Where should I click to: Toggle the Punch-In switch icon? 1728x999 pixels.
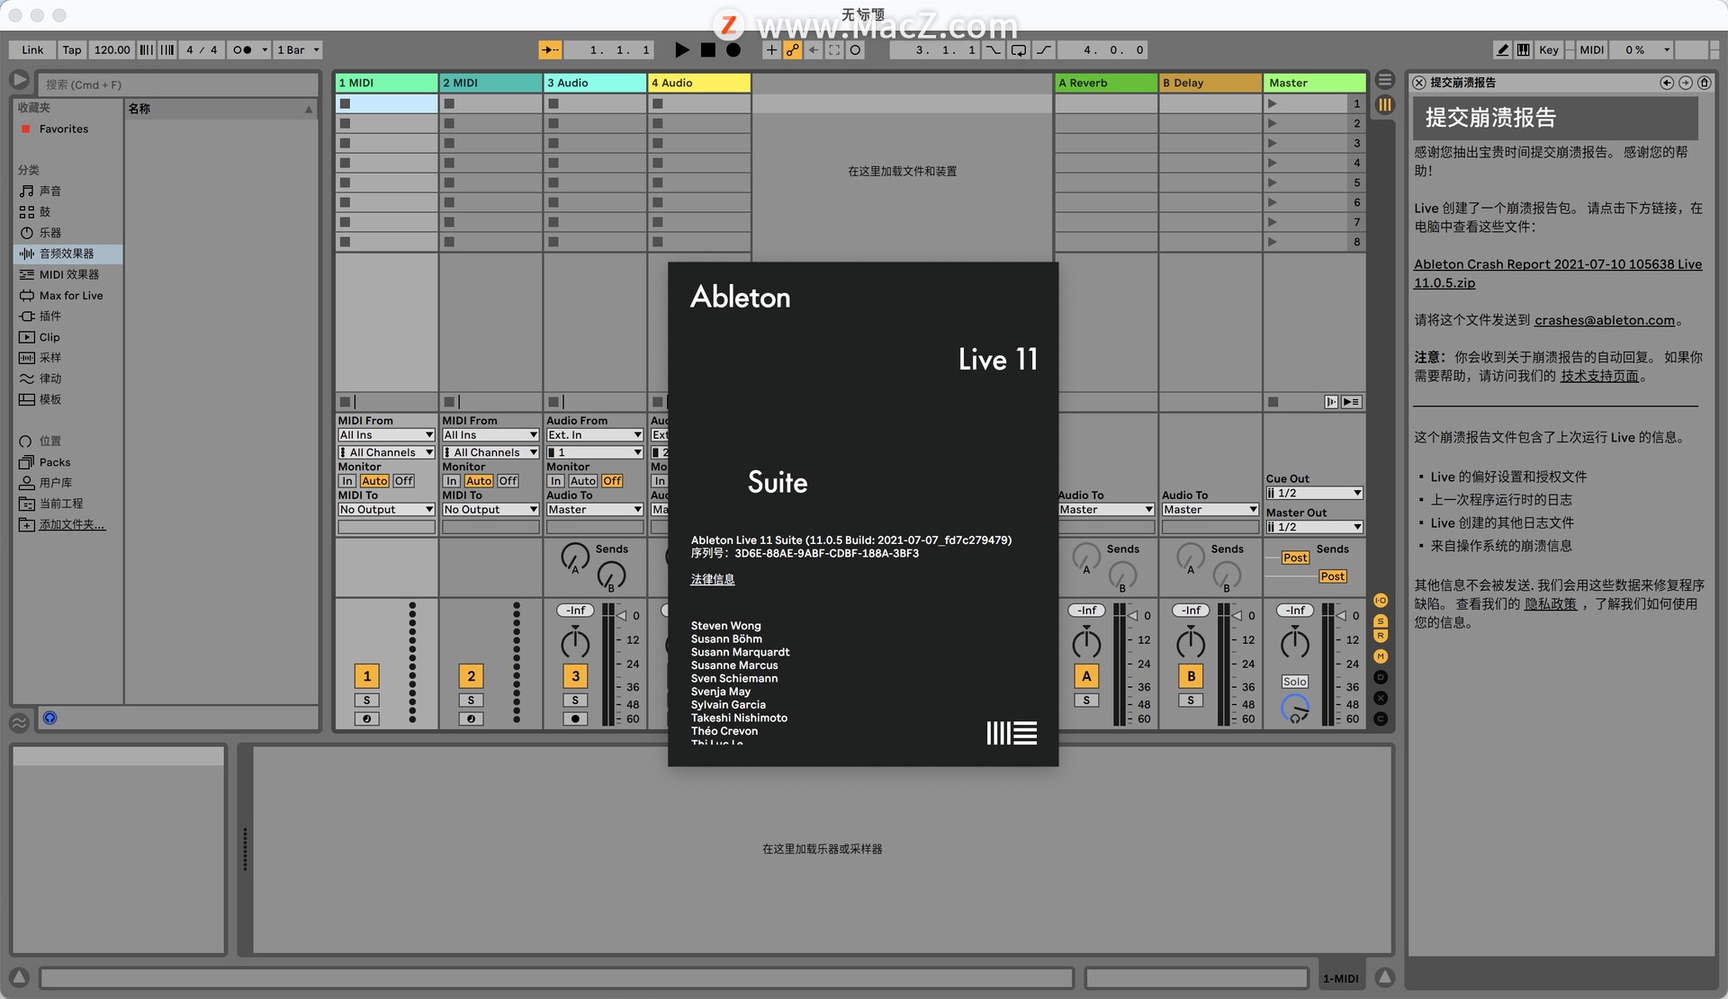tap(994, 50)
